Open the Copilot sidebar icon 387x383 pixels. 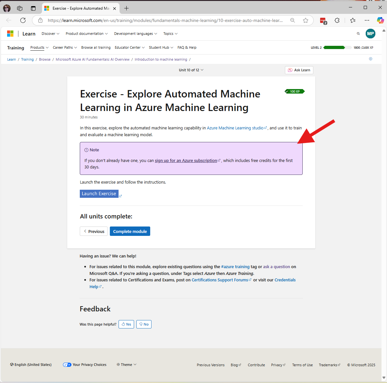[380, 20]
